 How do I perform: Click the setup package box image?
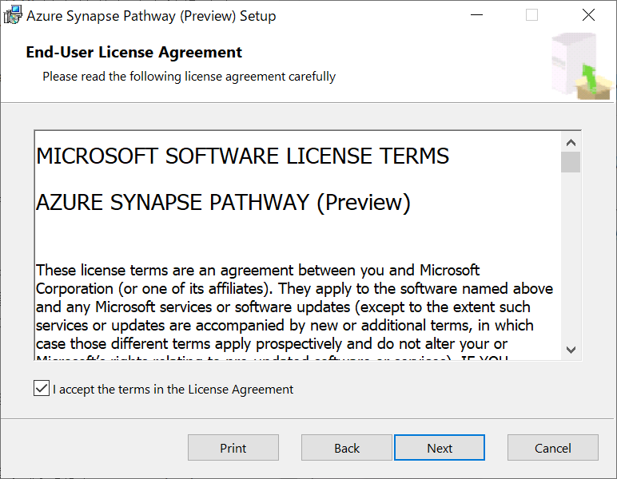pos(582,66)
